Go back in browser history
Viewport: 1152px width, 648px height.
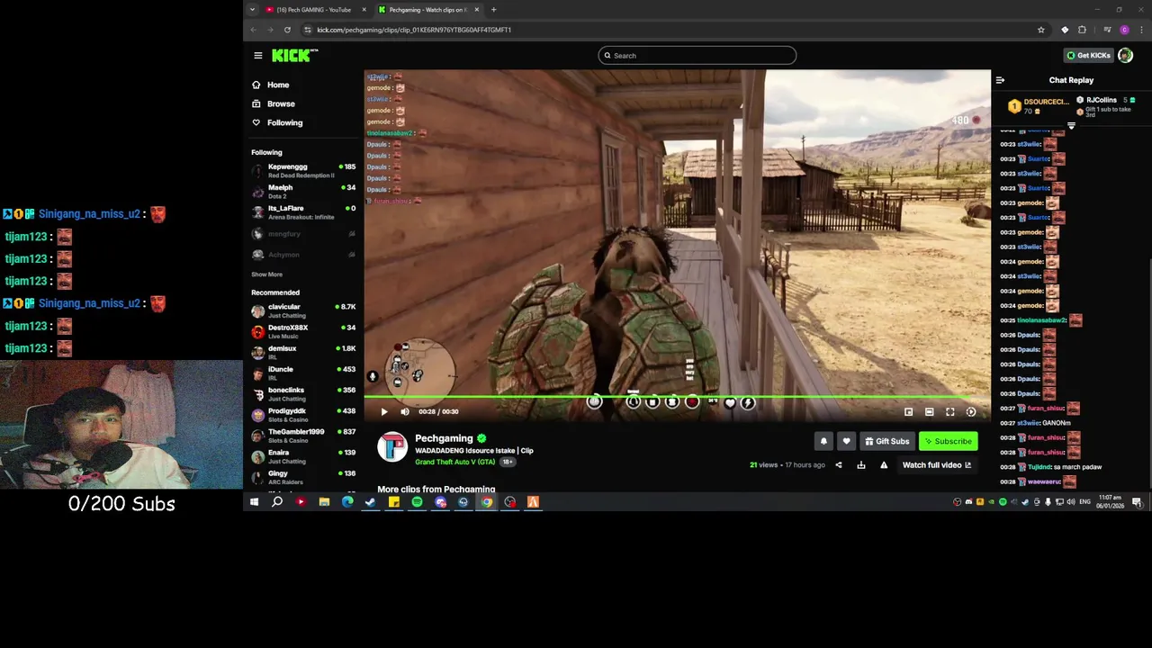click(x=254, y=30)
